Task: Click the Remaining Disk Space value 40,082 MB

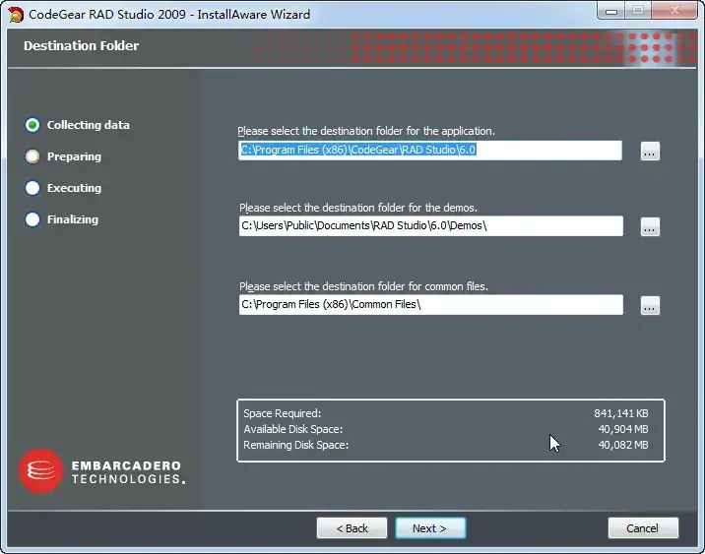Action: point(623,445)
